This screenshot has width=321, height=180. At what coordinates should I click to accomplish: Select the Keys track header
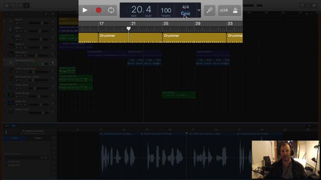tap(30, 38)
